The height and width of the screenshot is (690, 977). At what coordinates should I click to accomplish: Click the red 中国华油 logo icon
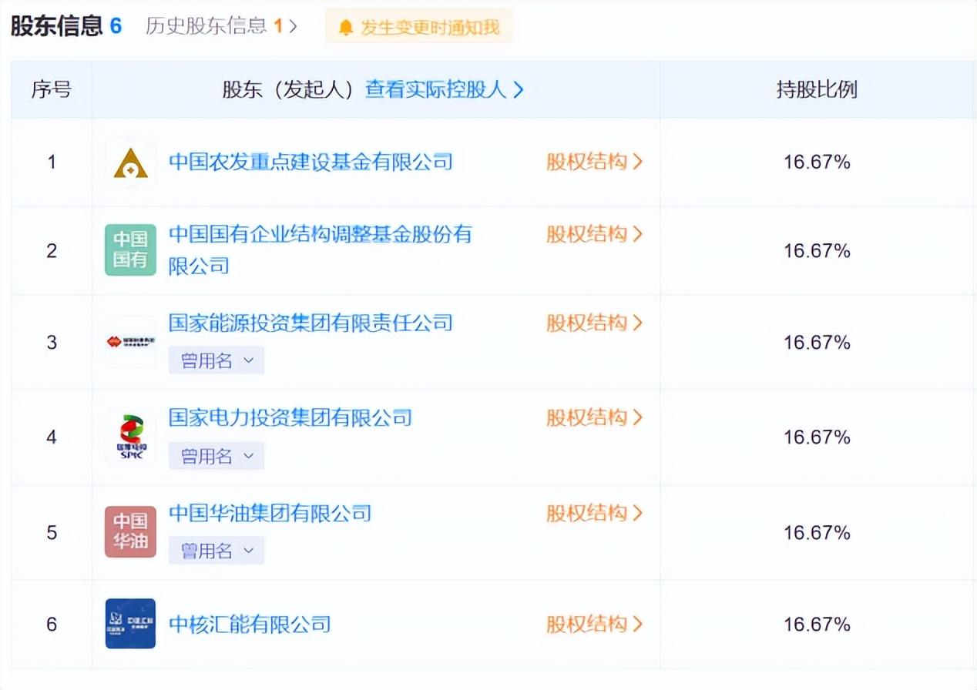tap(130, 532)
